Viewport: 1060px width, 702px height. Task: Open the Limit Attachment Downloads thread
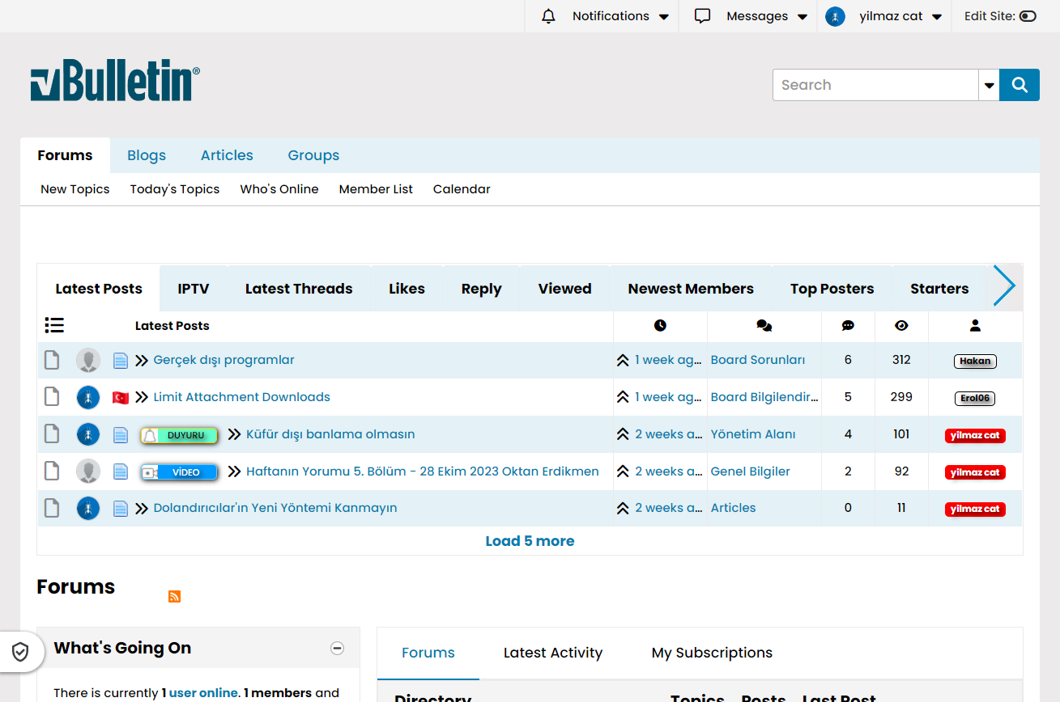[x=241, y=397]
